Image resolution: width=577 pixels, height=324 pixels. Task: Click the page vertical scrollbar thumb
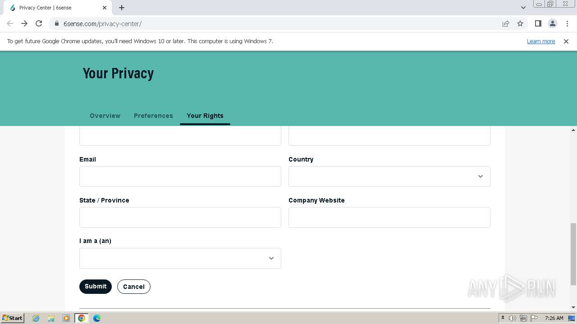[573, 254]
